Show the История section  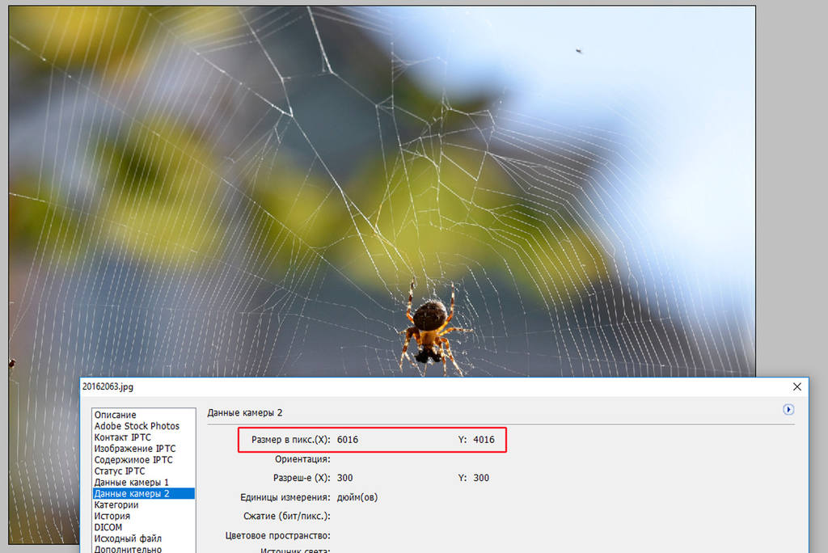(x=112, y=516)
